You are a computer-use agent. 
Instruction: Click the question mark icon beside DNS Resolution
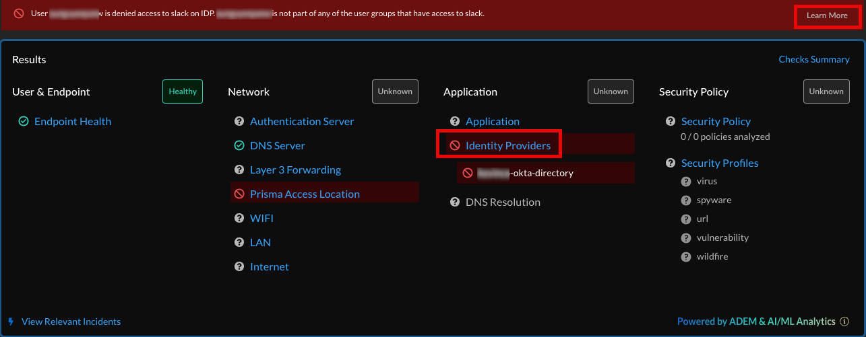pyautogui.click(x=455, y=202)
